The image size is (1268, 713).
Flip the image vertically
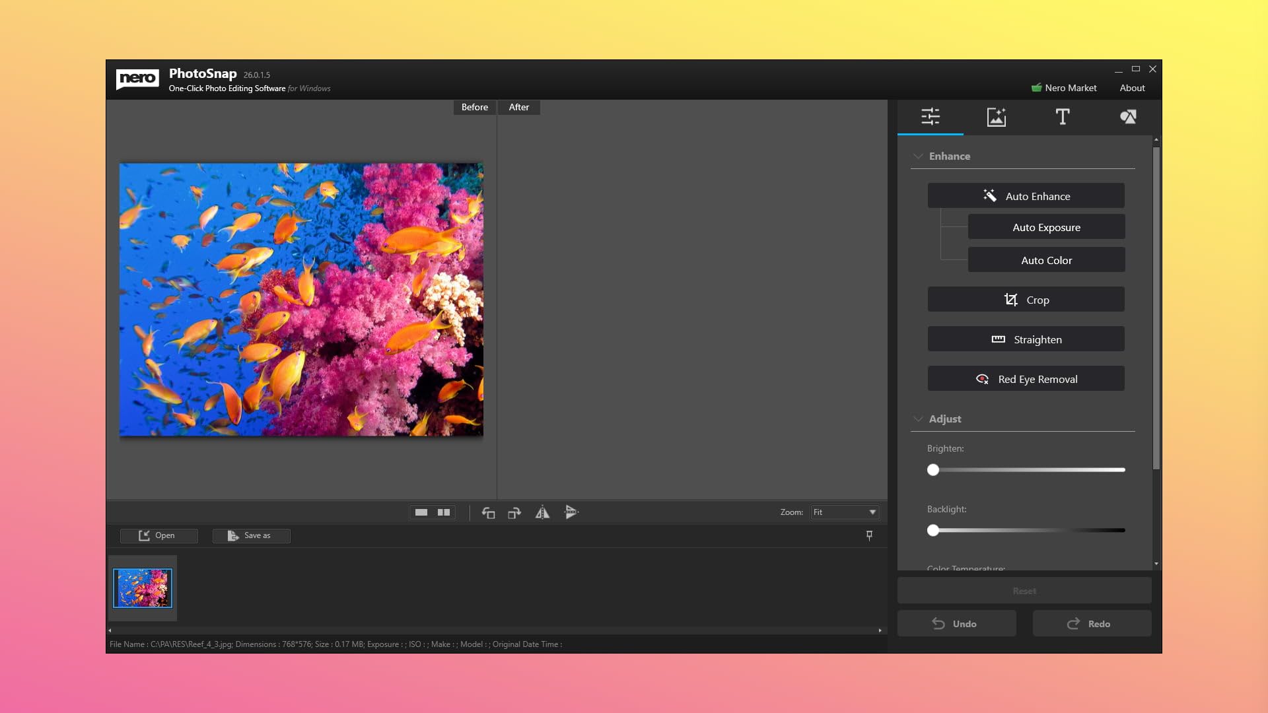[x=571, y=512]
